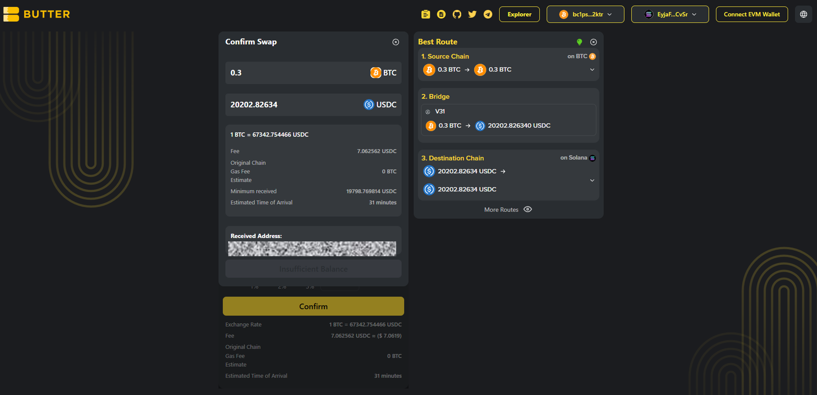This screenshot has width=817, height=395.
Task: Click the '19798.769814 USDC' minimum received value
Action: [371, 191]
